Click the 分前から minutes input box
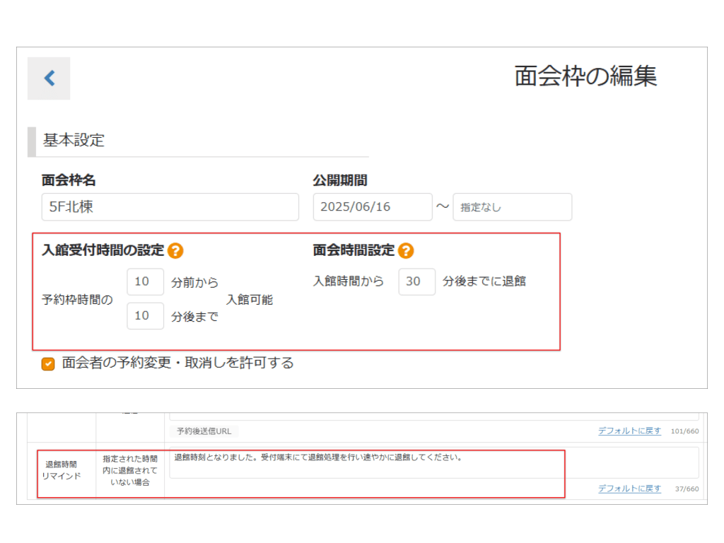 tap(145, 281)
